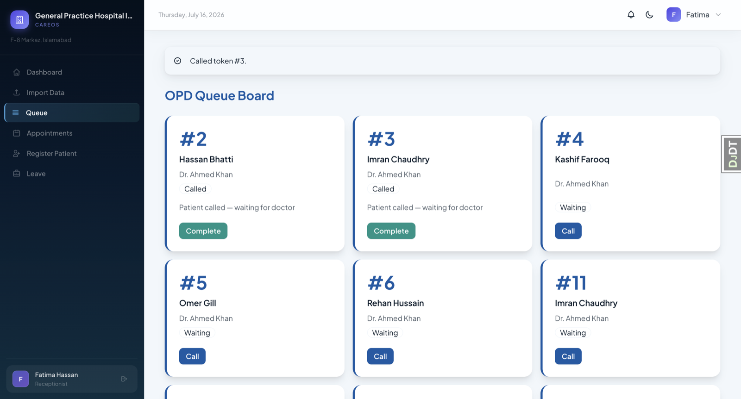Click token number #5 heading

(193, 283)
